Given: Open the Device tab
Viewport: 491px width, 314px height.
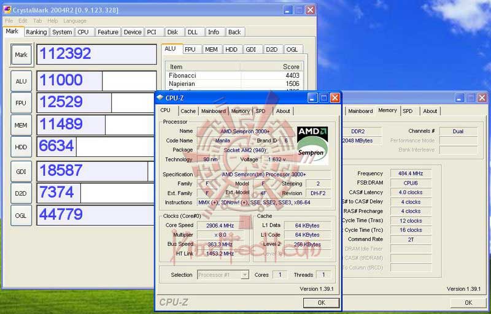Looking at the screenshot, I should (x=133, y=32).
